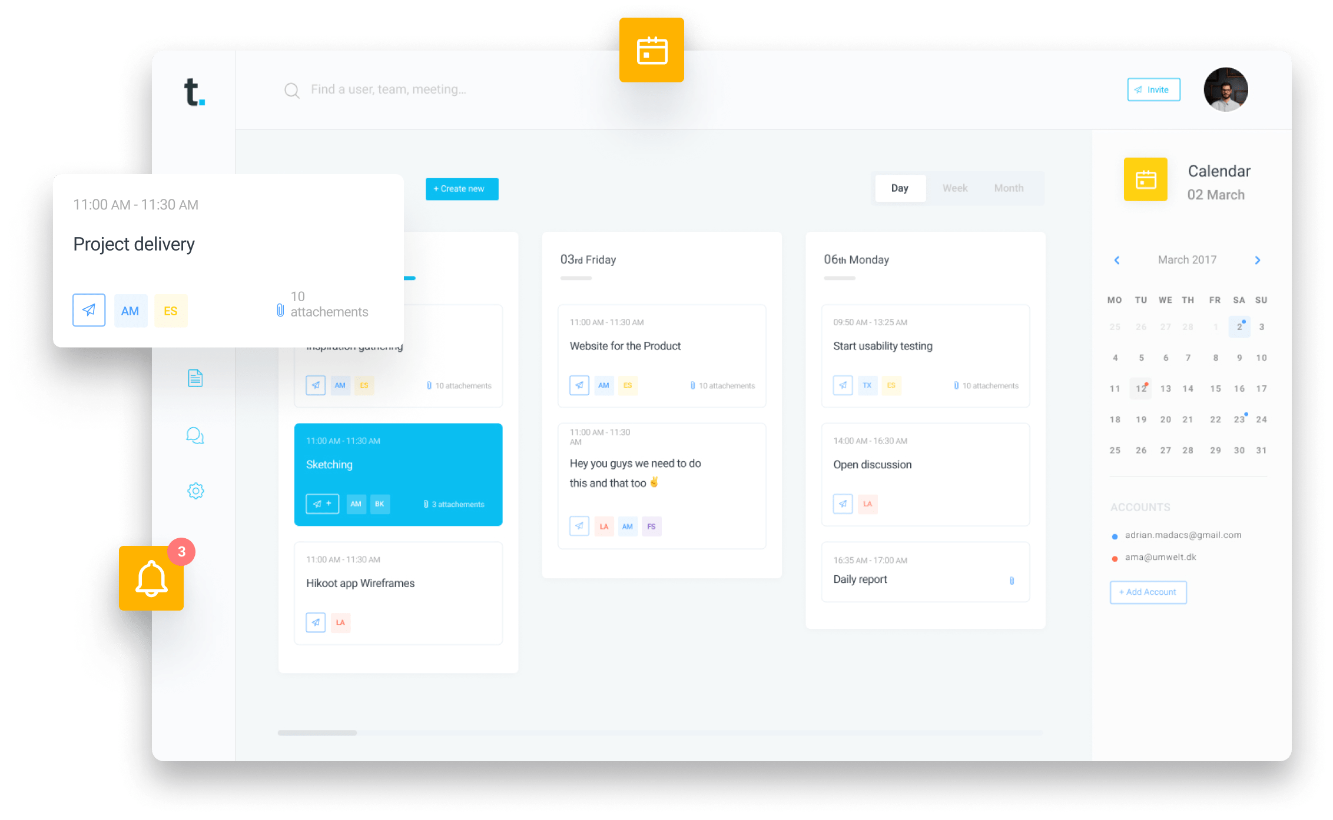Click the search magnifier icon

click(291, 91)
